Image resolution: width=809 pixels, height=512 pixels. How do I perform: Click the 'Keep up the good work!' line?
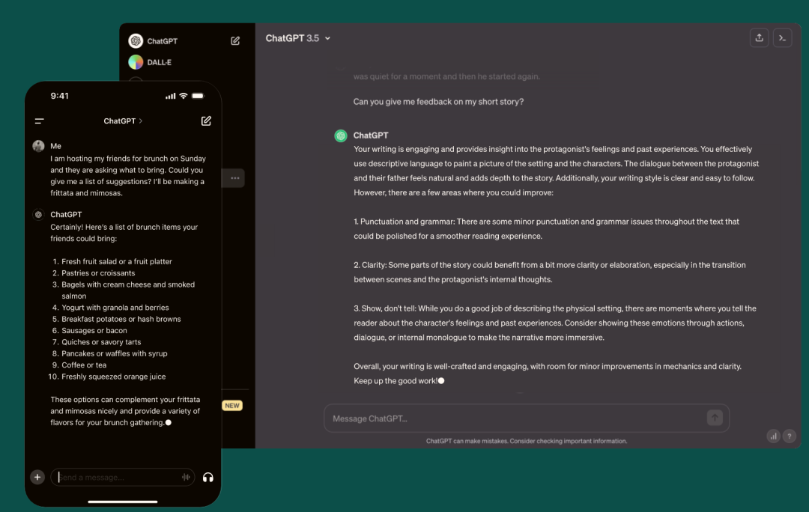pyautogui.click(x=396, y=381)
